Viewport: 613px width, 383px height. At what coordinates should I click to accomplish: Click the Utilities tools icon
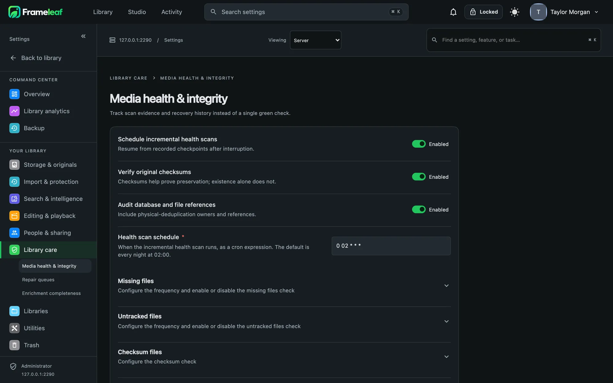point(14,328)
